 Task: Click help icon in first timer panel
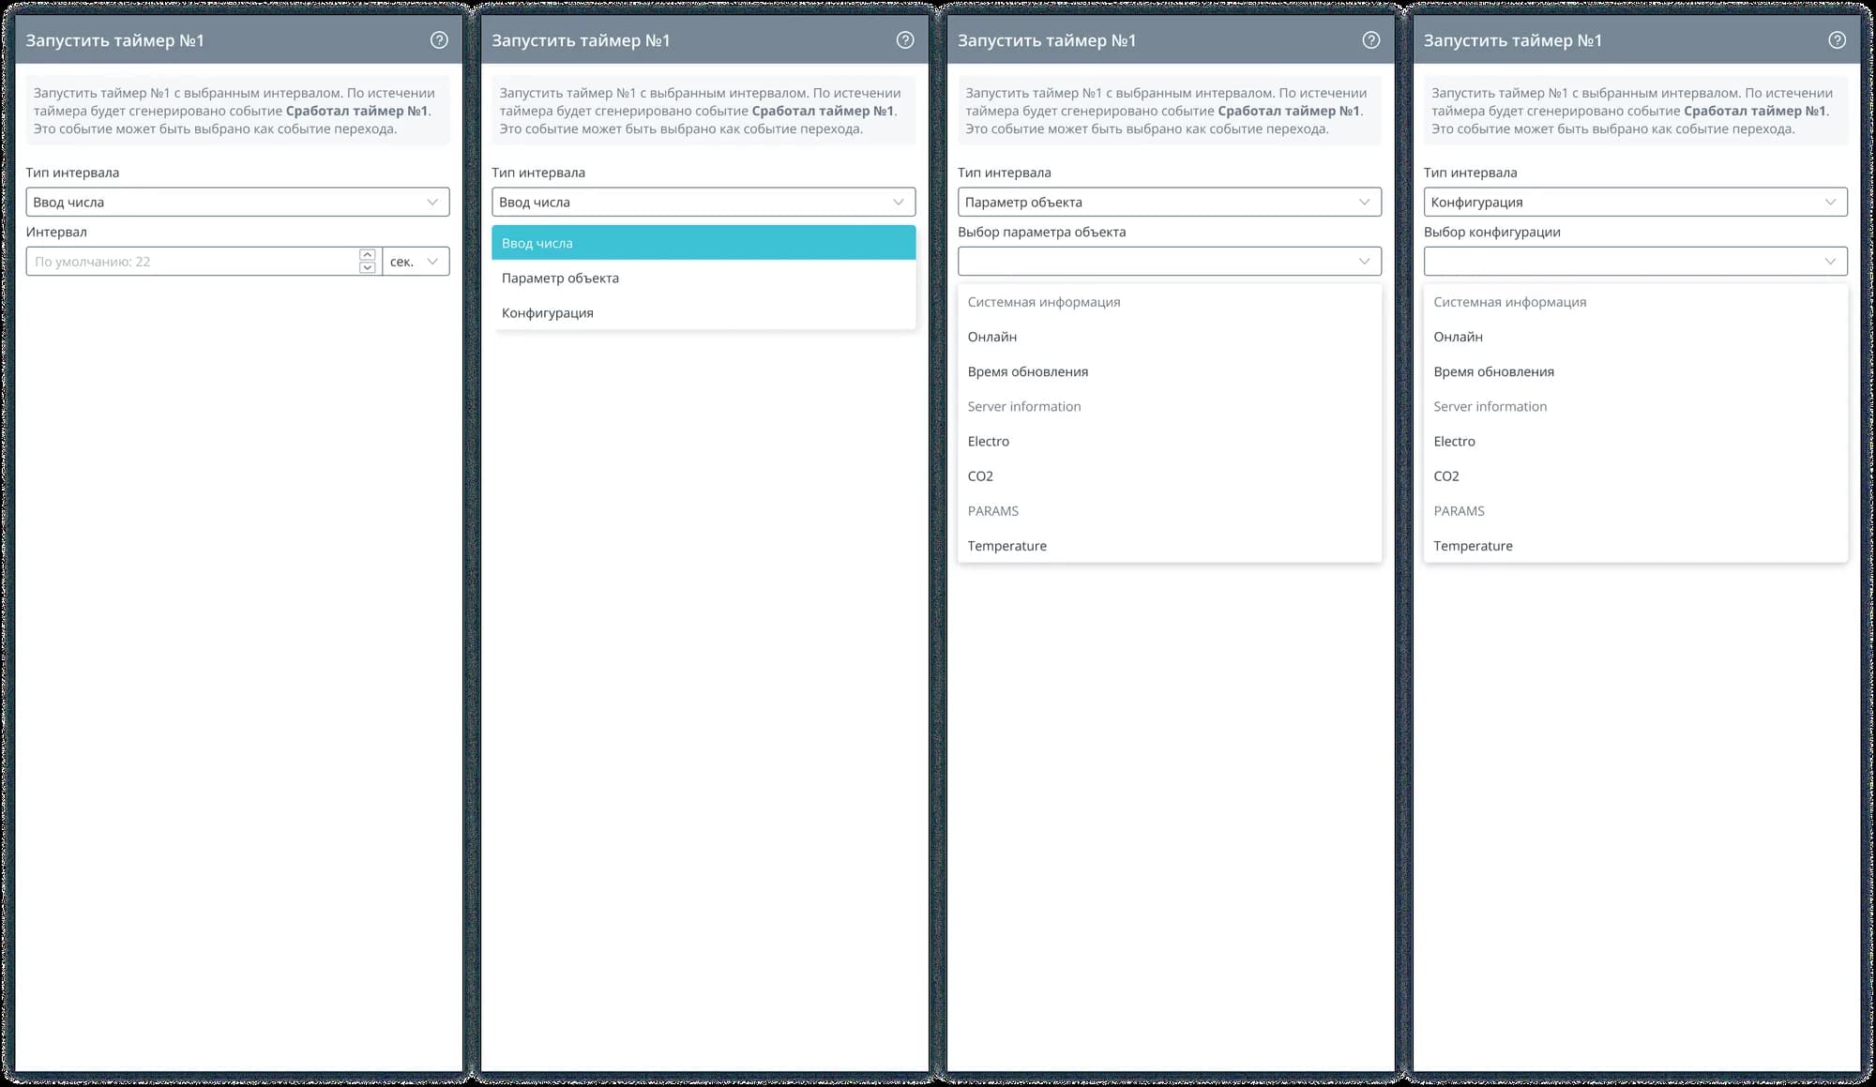coord(439,40)
